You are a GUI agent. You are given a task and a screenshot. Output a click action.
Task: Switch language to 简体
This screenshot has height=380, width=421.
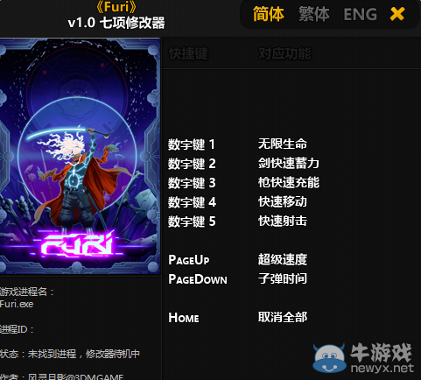(x=268, y=14)
